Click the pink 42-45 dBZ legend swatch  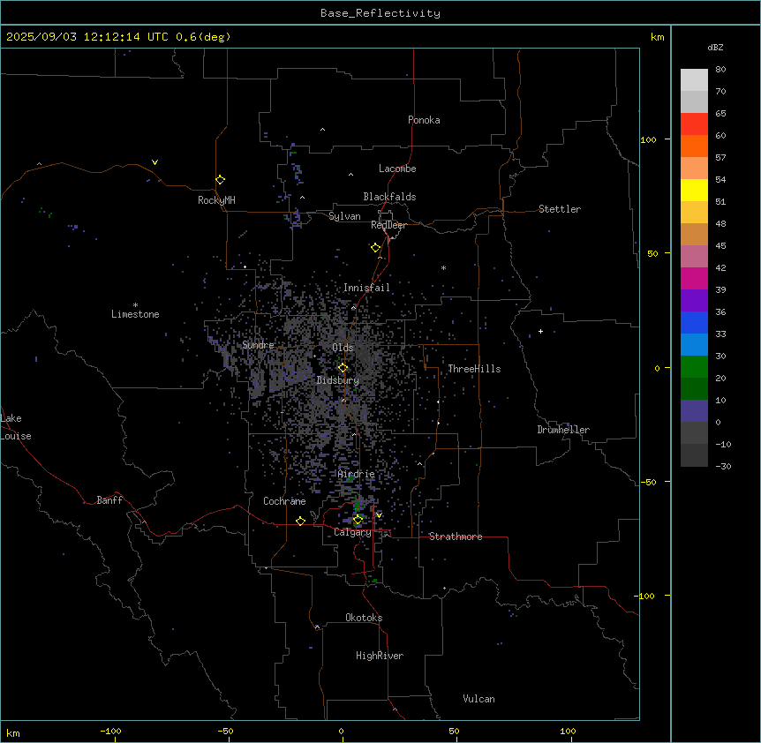point(694,257)
